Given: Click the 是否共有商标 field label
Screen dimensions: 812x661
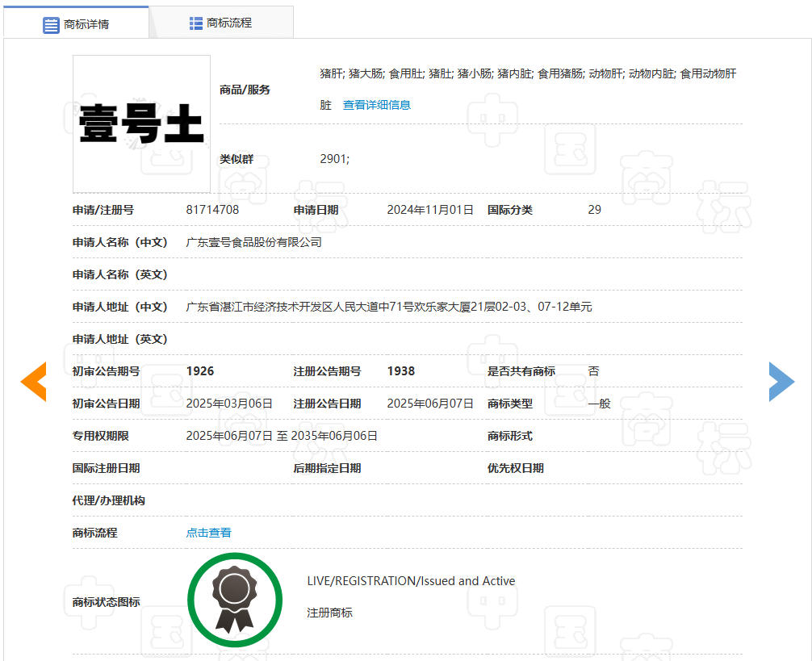Looking at the screenshot, I should (x=521, y=371).
